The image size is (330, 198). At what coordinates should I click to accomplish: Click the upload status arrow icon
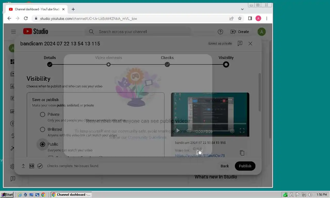tap(23, 166)
